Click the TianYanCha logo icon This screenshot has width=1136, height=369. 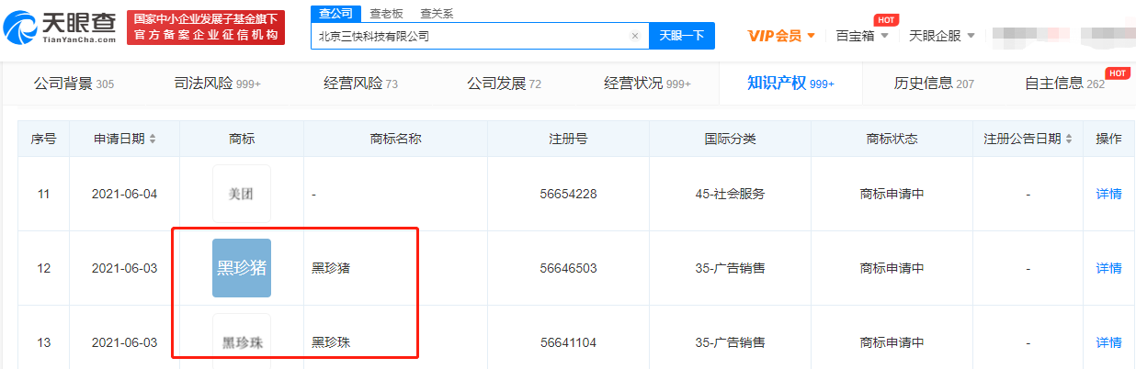(22, 29)
